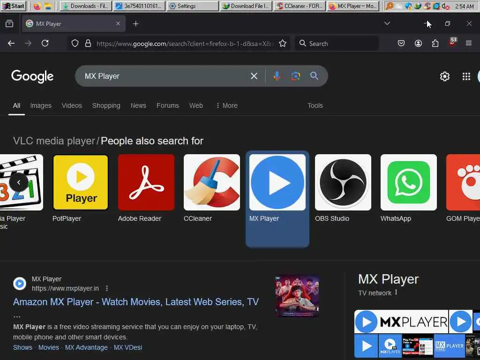Click the VLC media player breadcrumb
480x360 pixels.
(x=54, y=141)
